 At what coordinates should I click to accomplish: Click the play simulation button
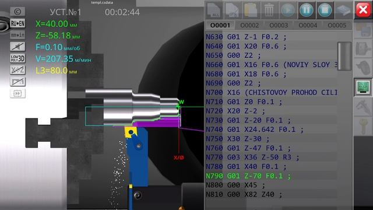click(x=287, y=10)
